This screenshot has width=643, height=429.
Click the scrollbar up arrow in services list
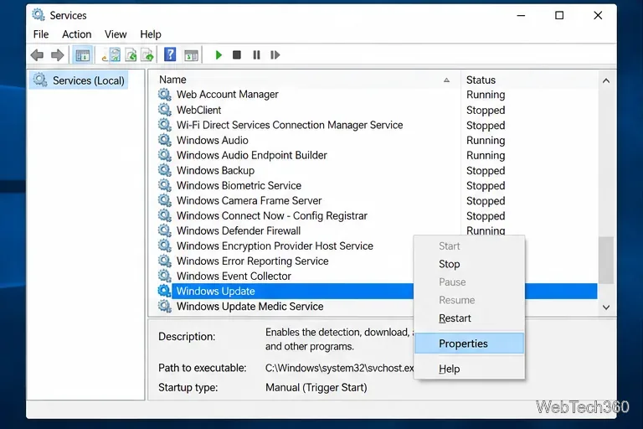coord(606,81)
